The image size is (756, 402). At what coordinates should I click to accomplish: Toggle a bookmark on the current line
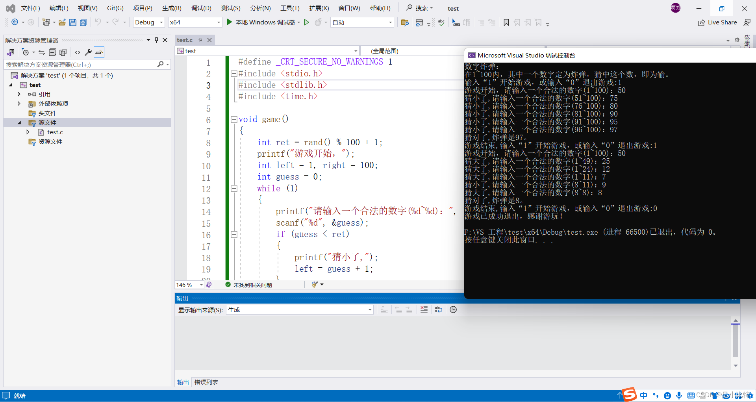point(506,22)
